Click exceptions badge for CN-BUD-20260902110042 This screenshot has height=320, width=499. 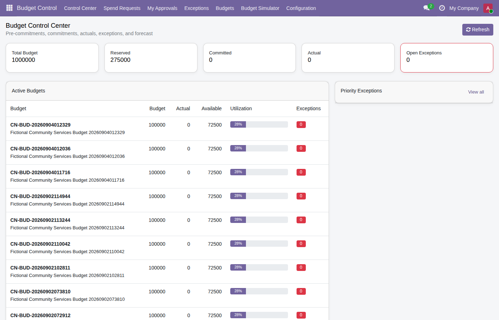coord(301,244)
